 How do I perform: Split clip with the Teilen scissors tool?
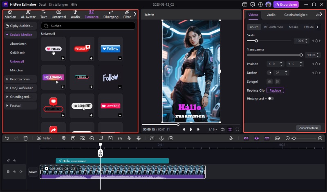point(44,138)
